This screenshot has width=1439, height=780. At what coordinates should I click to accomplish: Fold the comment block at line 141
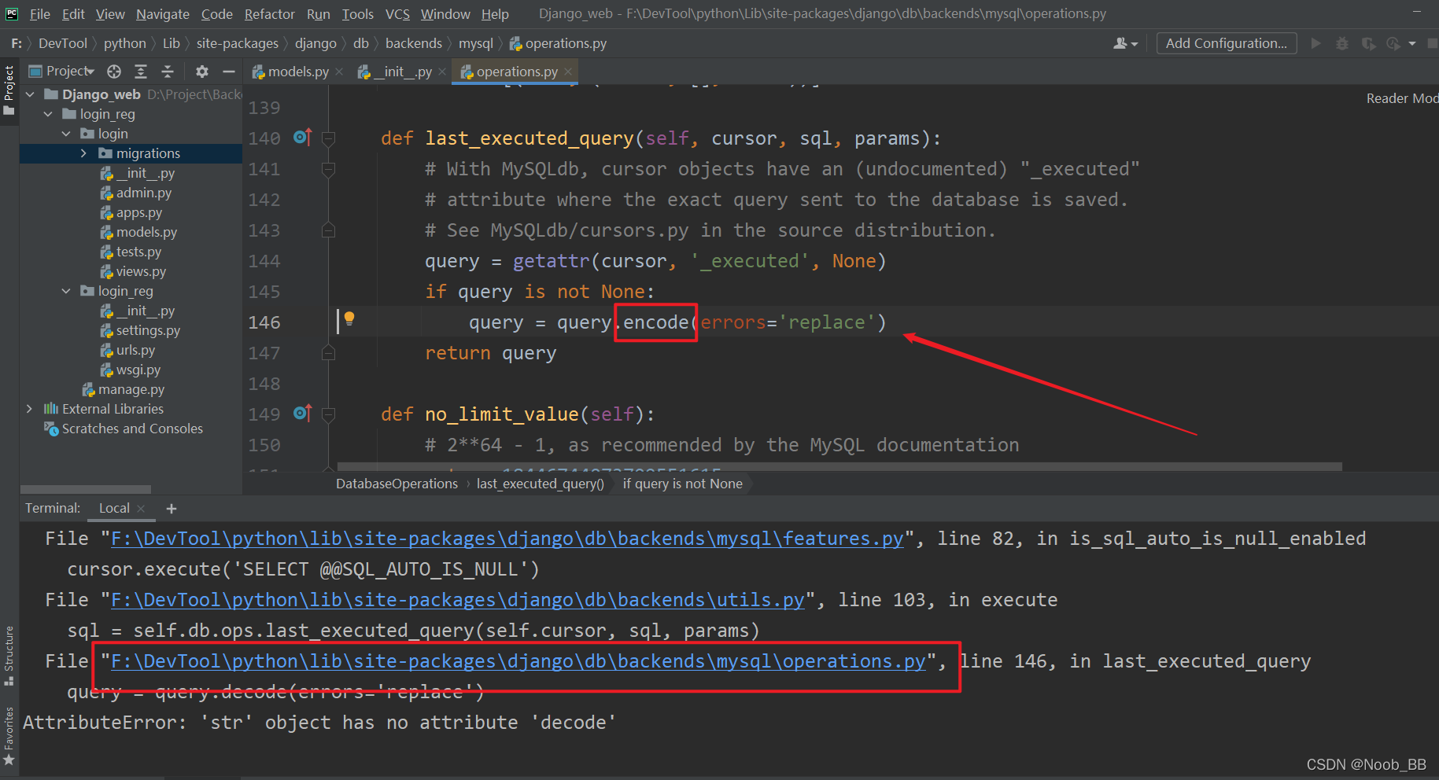(x=329, y=169)
